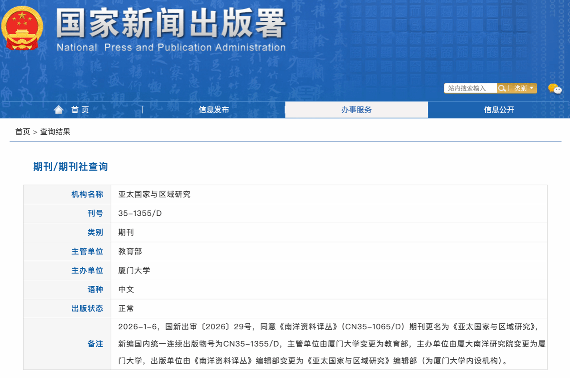
Task: Click the 国家新闻出版署 title banner
Action: point(171,24)
